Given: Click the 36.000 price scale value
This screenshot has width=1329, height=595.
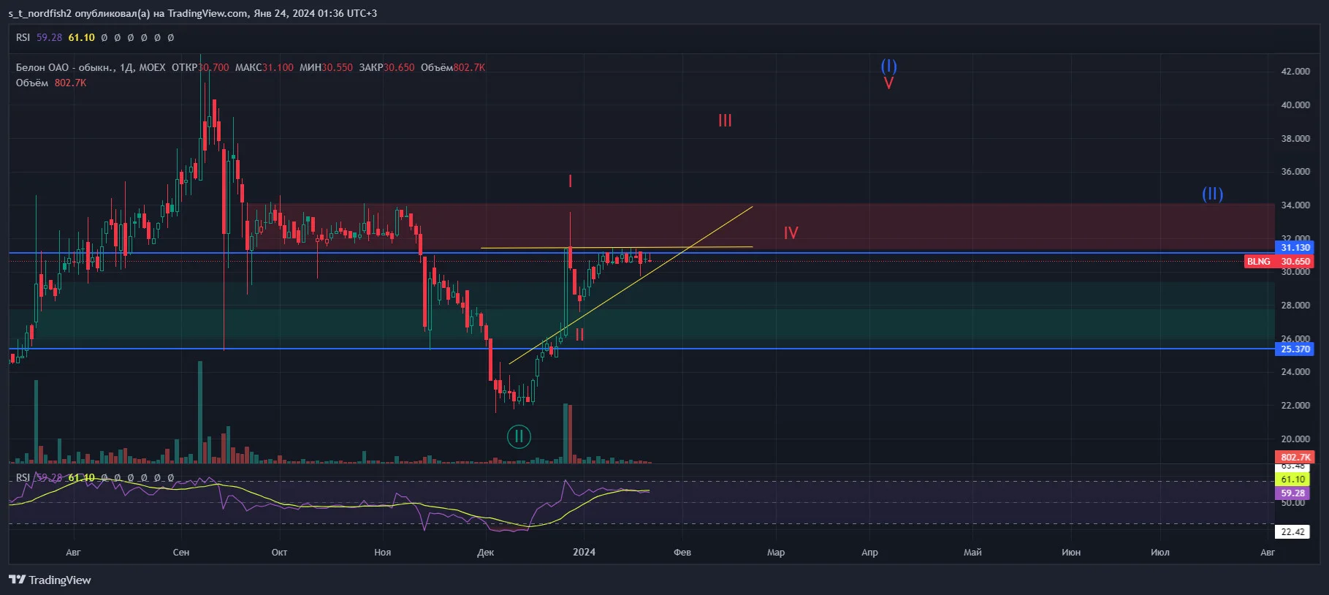Looking at the screenshot, I should (1295, 172).
